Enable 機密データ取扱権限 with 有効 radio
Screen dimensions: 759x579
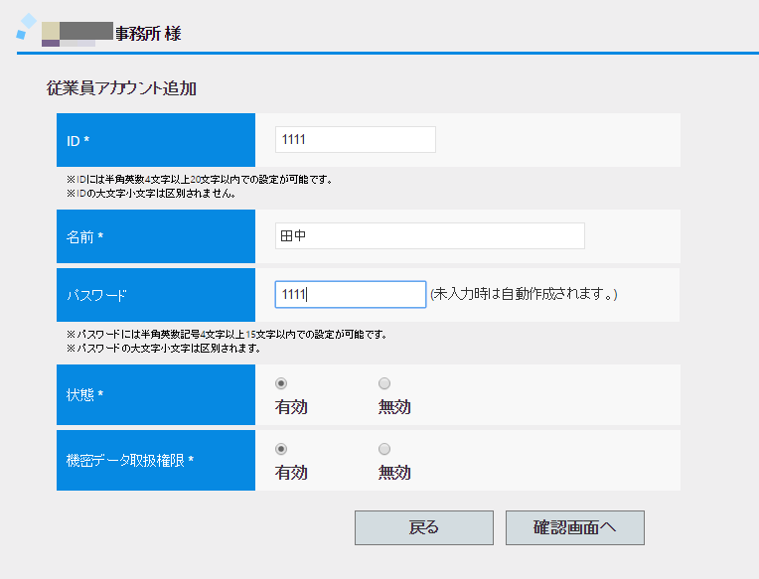pyautogui.click(x=281, y=449)
